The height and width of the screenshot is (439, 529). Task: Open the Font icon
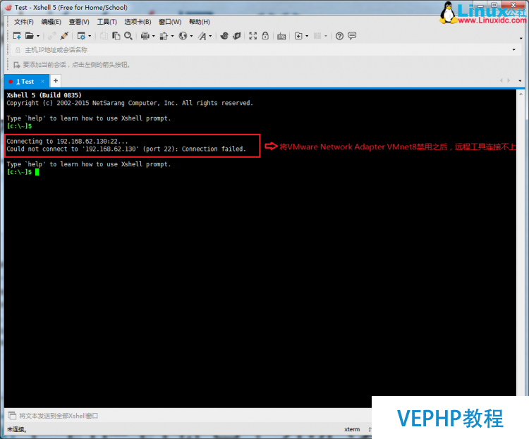(x=202, y=36)
